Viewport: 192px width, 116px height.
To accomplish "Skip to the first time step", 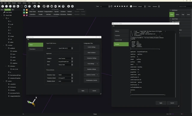I will click(x=115, y=6).
